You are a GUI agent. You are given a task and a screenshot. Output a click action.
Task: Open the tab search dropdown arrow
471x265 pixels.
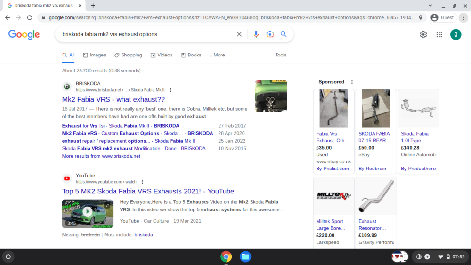[x=430, y=5]
